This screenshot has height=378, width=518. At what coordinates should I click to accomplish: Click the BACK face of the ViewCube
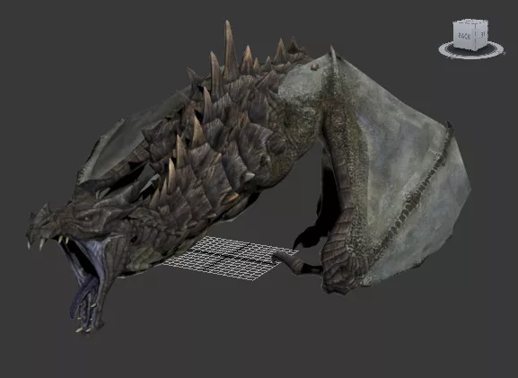coord(464,36)
